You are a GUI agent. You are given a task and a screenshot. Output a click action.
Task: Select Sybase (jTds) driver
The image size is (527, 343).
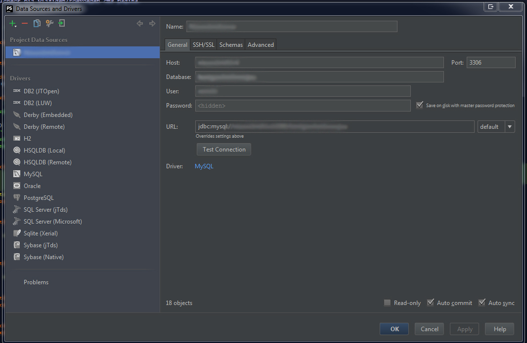[x=41, y=245]
